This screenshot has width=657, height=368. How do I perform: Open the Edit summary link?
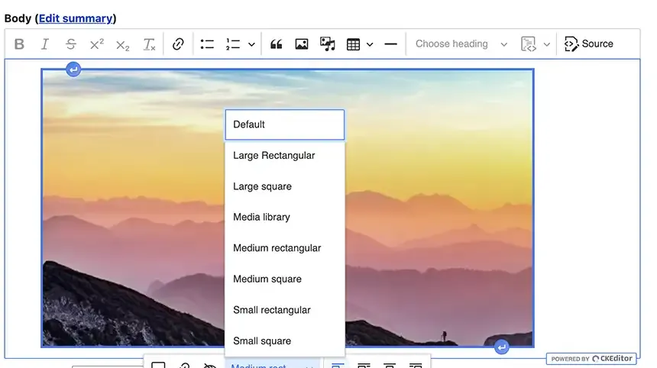76,18
